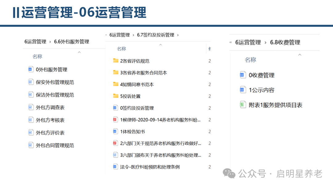Select file name 保洁外包管理规范

[x=55, y=95]
